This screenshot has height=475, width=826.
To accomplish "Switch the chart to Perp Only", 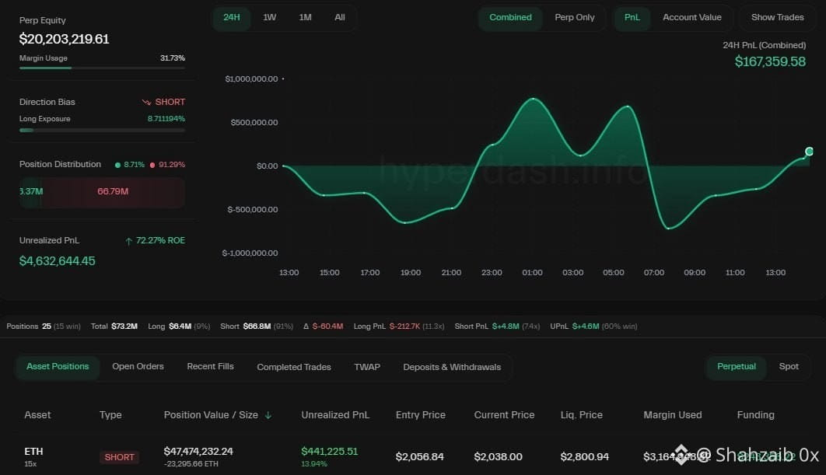I will pos(574,17).
